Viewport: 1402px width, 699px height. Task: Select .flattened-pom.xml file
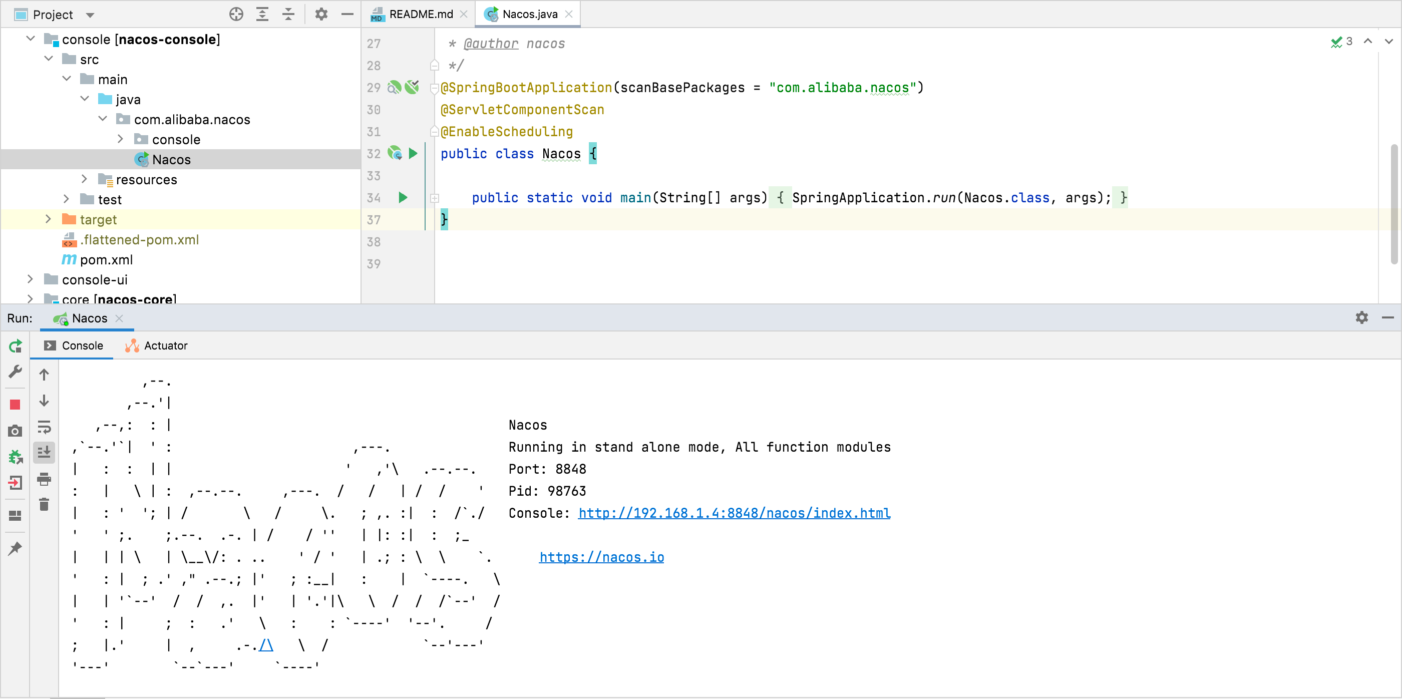pyautogui.click(x=139, y=239)
